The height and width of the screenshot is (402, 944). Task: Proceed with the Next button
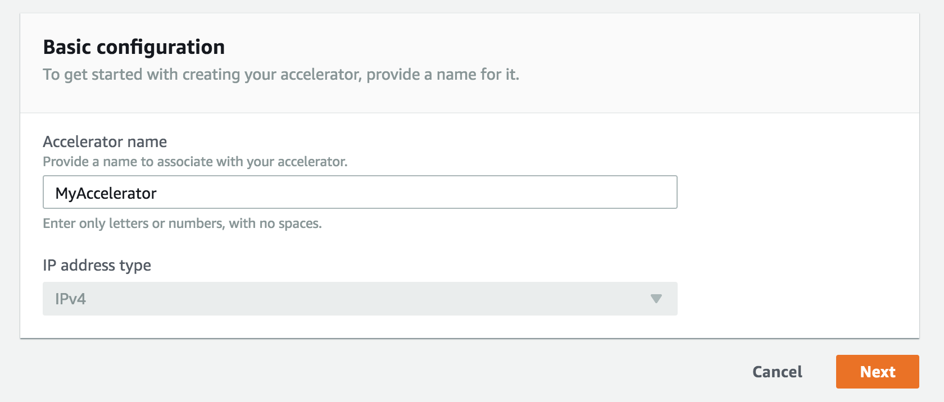pyautogui.click(x=877, y=372)
